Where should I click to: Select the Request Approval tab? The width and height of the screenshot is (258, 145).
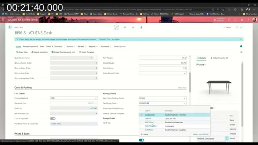(31, 47)
